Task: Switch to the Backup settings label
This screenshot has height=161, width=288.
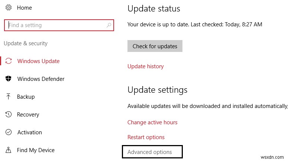Action: [26, 97]
